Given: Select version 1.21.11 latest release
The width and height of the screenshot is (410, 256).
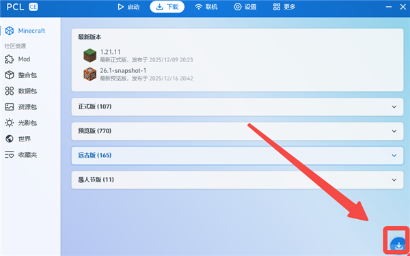Looking at the screenshot, I should [x=237, y=56].
